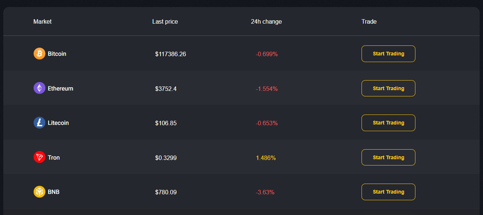Click BNB's -3.63% change value
The width and height of the screenshot is (483, 215).
click(265, 192)
